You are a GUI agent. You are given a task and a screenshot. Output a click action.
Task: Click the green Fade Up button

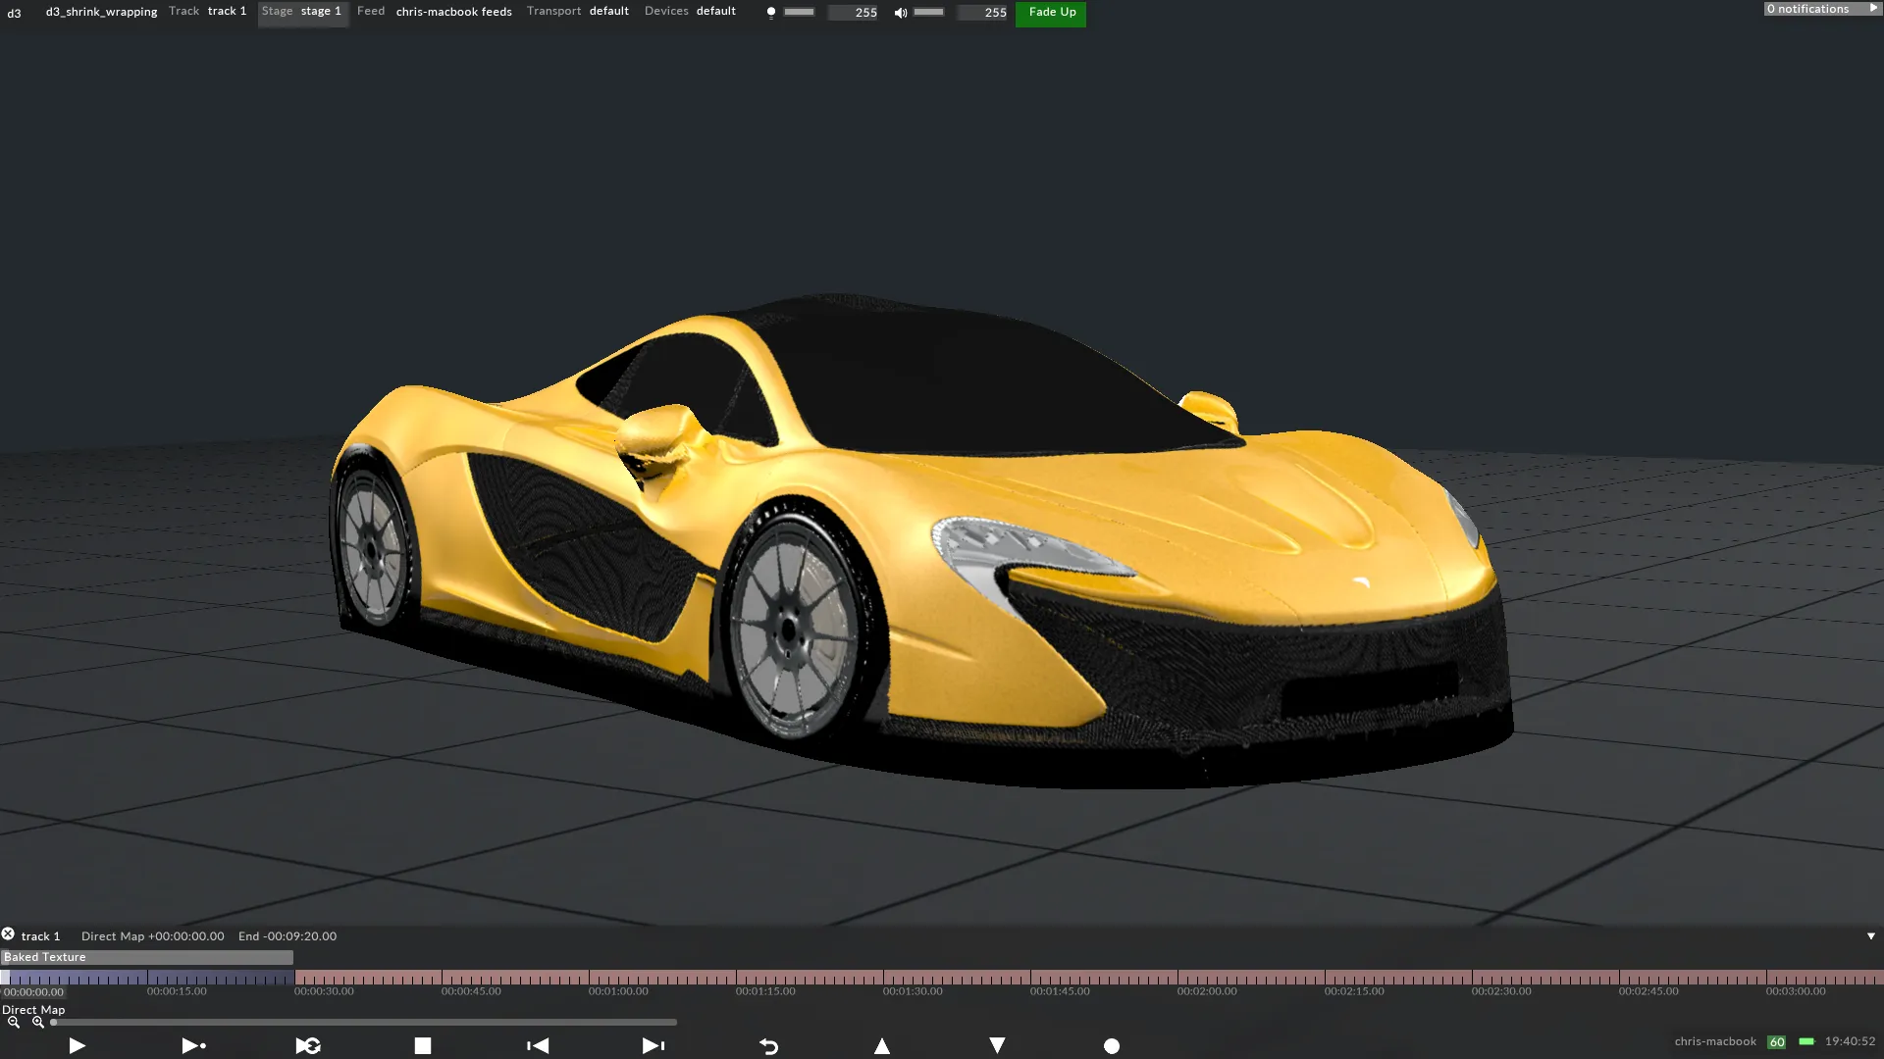click(1051, 13)
